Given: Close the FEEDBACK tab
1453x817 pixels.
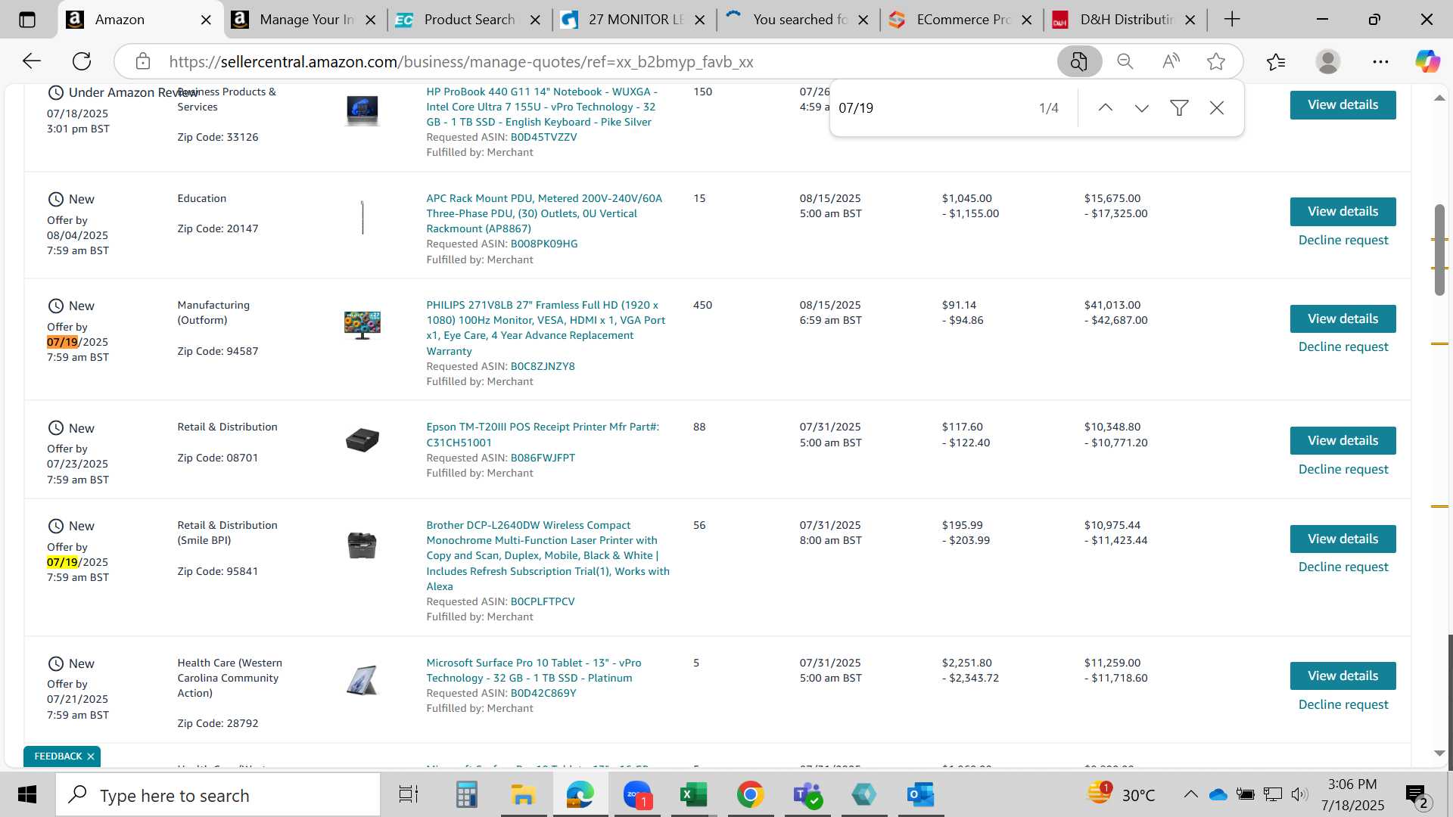Looking at the screenshot, I should tap(91, 756).
